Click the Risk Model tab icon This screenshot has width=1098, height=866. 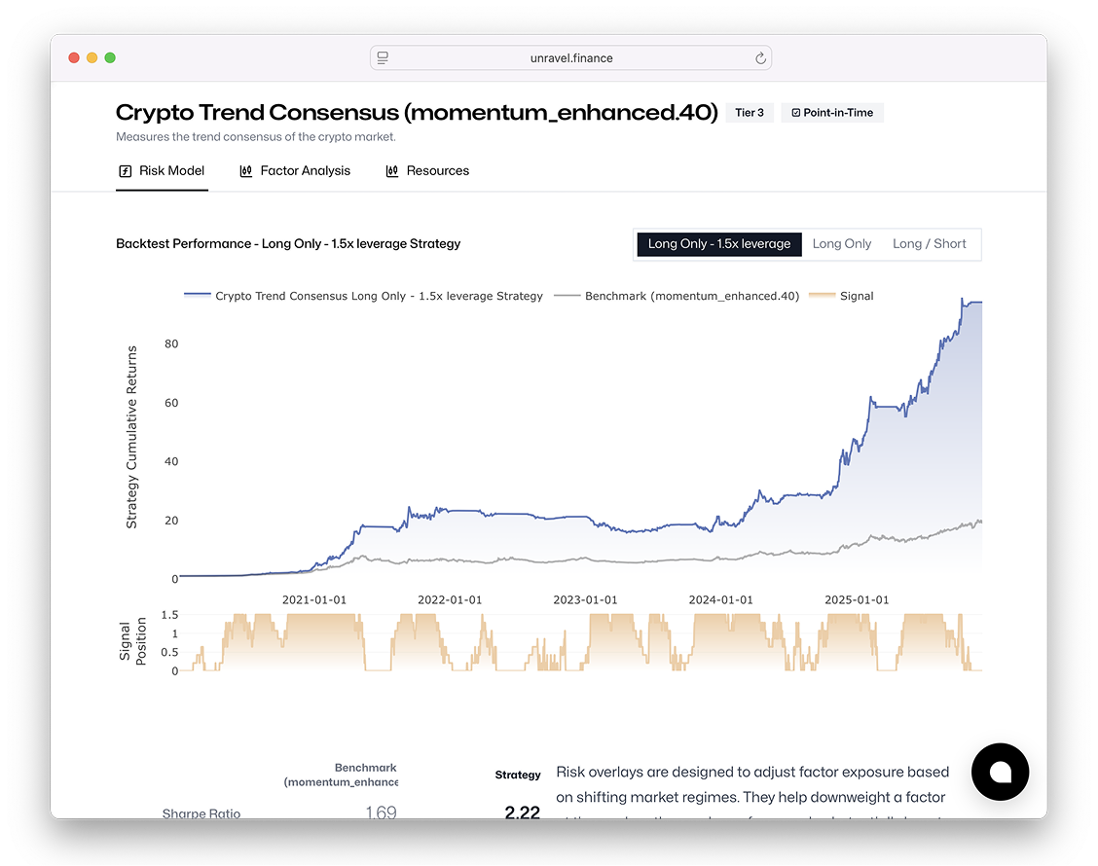coord(125,171)
